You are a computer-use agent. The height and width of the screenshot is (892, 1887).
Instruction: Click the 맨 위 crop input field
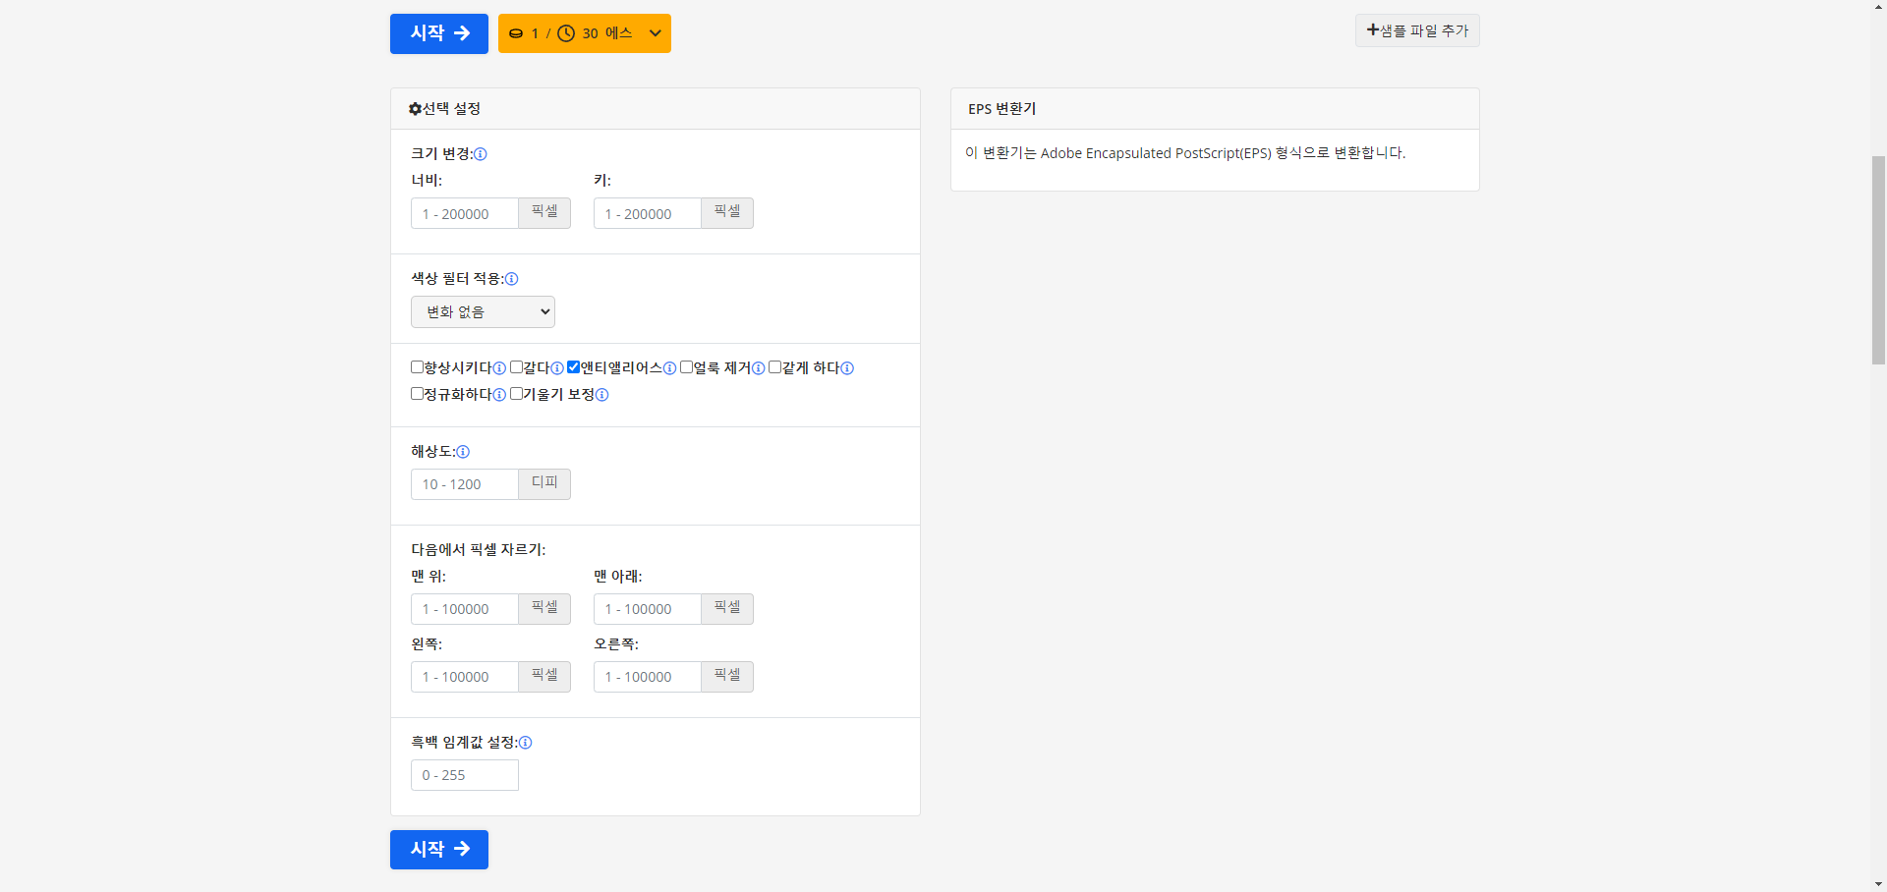tap(465, 609)
